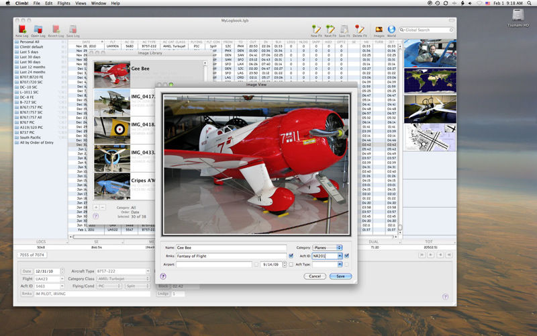Click the Image Library vertical scrollbar

(205, 72)
